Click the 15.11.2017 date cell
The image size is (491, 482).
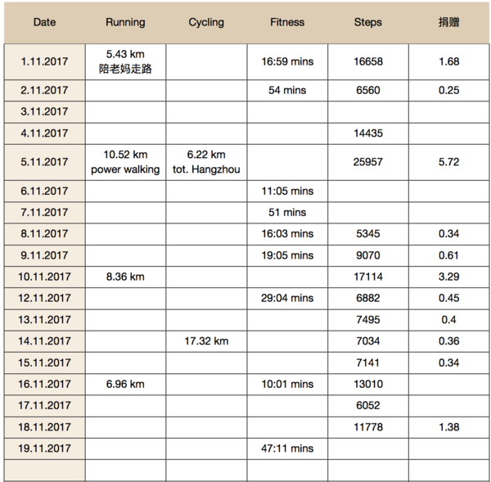coord(44,363)
